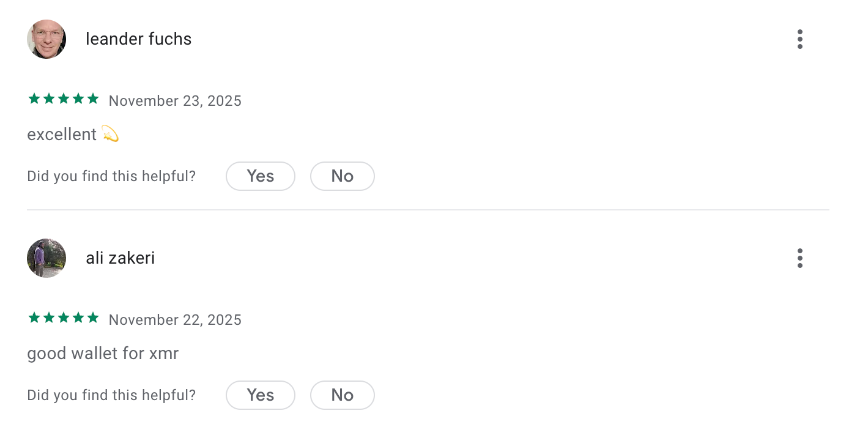Select the reviewer name leander fuchs
Image resolution: width=849 pixels, height=427 pixels.
tap(138, 39)
